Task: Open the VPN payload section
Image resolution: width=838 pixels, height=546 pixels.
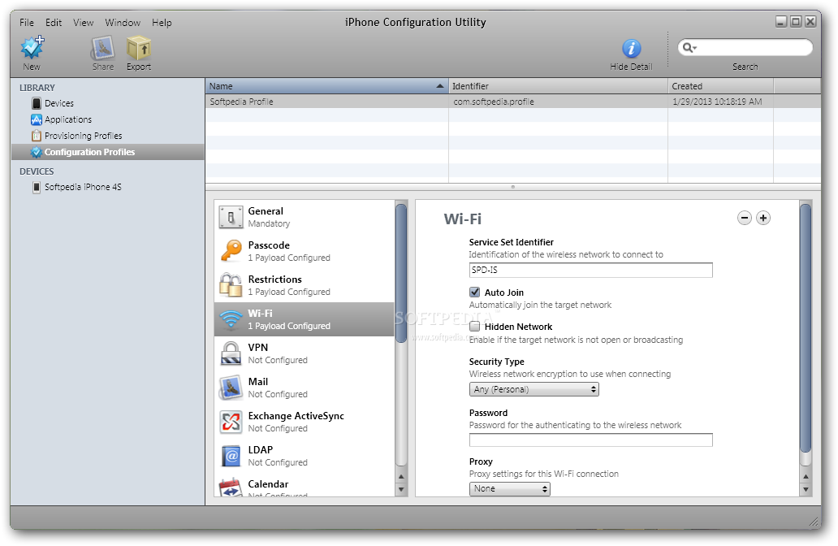Action: pos(304,353)
